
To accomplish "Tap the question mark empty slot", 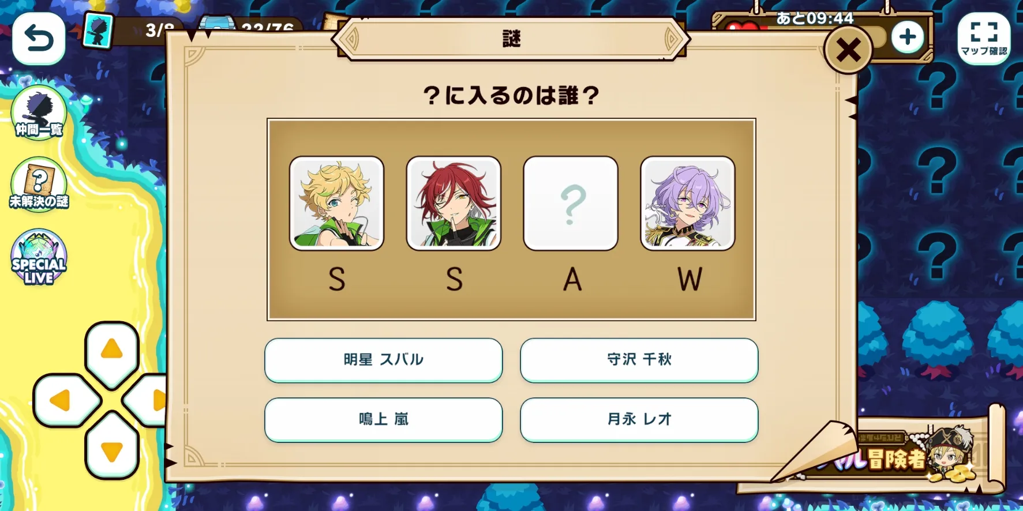I will tap(571, 203).
